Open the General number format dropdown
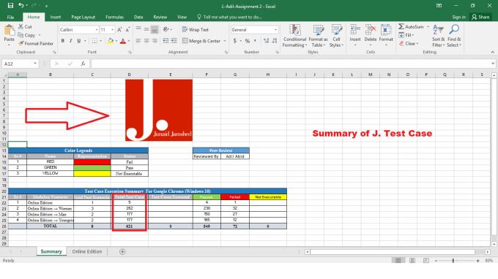Screen dimensions: 498x279 click(275, 30)
